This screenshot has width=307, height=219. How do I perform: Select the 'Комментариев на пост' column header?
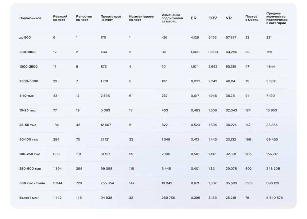[x=141, y=18]
